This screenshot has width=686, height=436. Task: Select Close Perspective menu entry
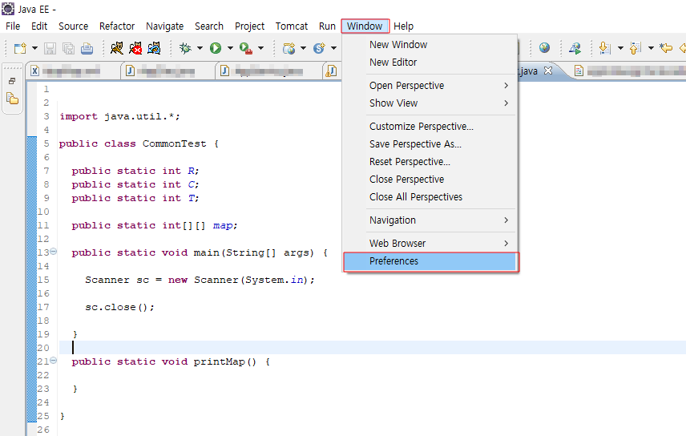click(430, 179)
